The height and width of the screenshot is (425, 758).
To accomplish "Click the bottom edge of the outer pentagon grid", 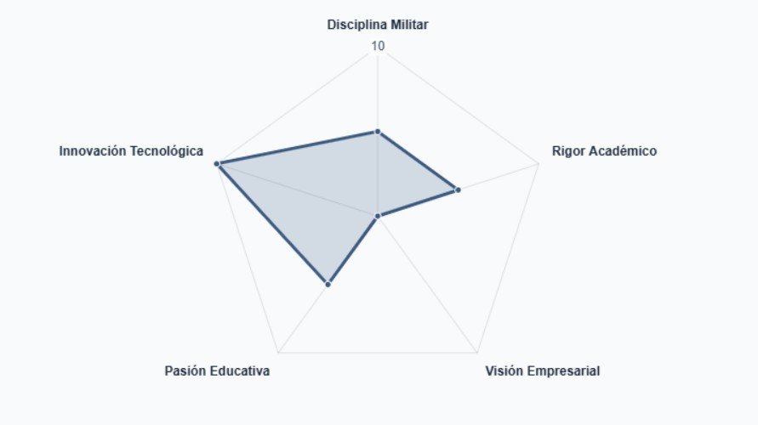I will click(x=378, y=353).
